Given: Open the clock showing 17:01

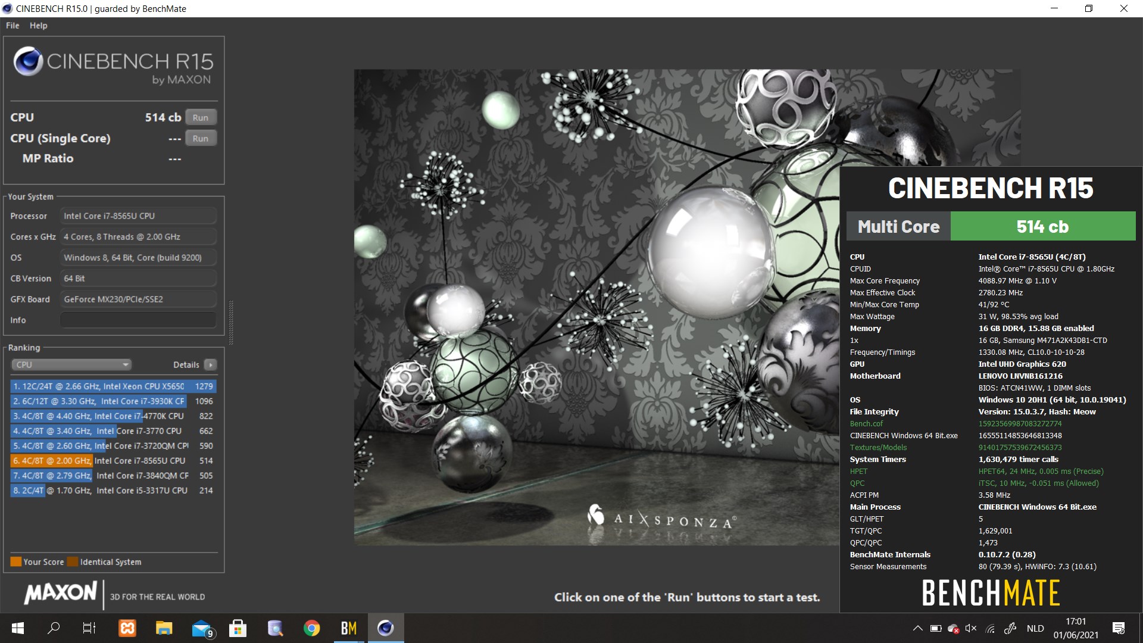Looking at the screenshot, I should coord(1076,628).
